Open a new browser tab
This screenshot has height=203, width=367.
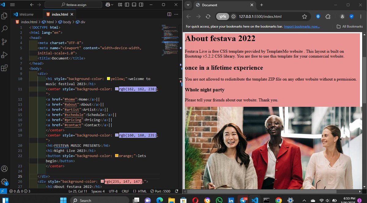coord(261,5)
